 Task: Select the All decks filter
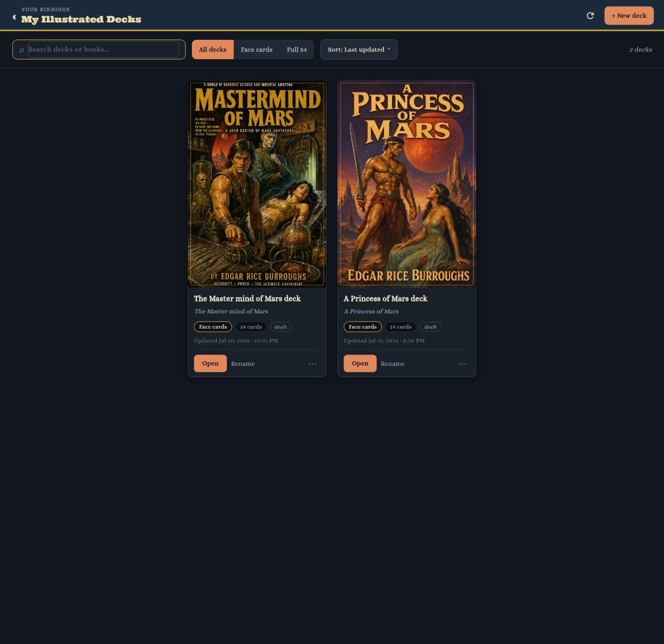[212, 49]
